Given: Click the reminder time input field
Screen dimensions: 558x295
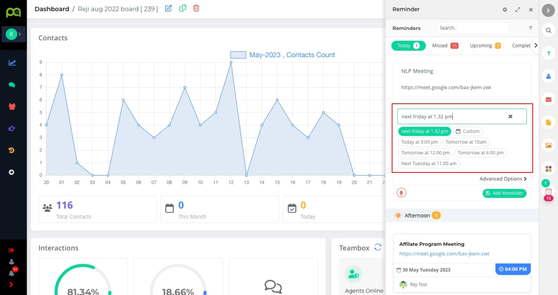Looking at the screenshot, I should pyautogui.click(x=462, y=117).
